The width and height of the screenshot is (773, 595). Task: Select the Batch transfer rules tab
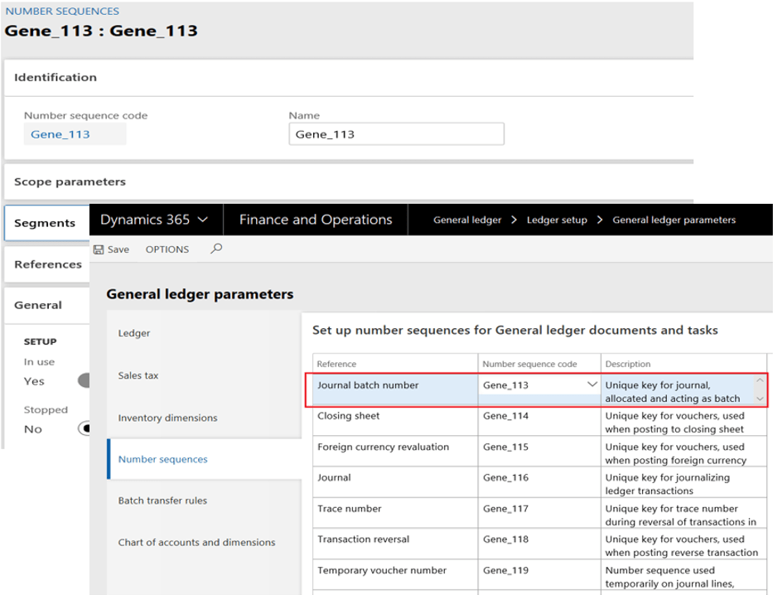[x=162, y=501]
